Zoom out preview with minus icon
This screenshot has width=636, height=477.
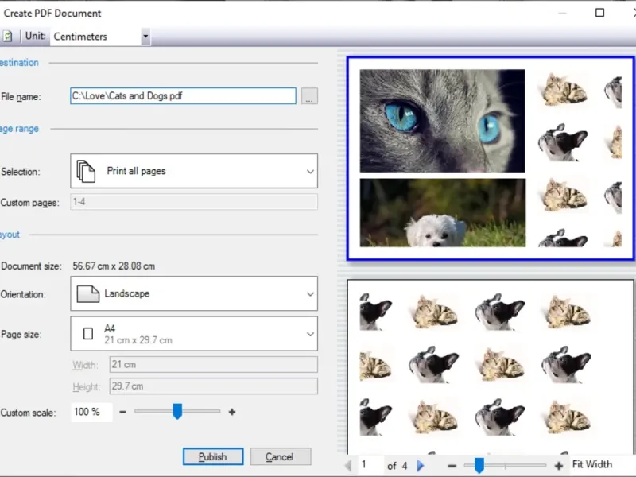point(452,466)
